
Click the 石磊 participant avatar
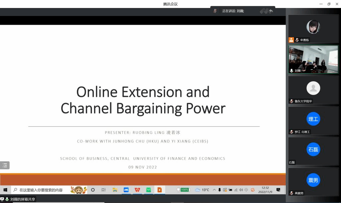pyautogui.click(x=313, y=149)
